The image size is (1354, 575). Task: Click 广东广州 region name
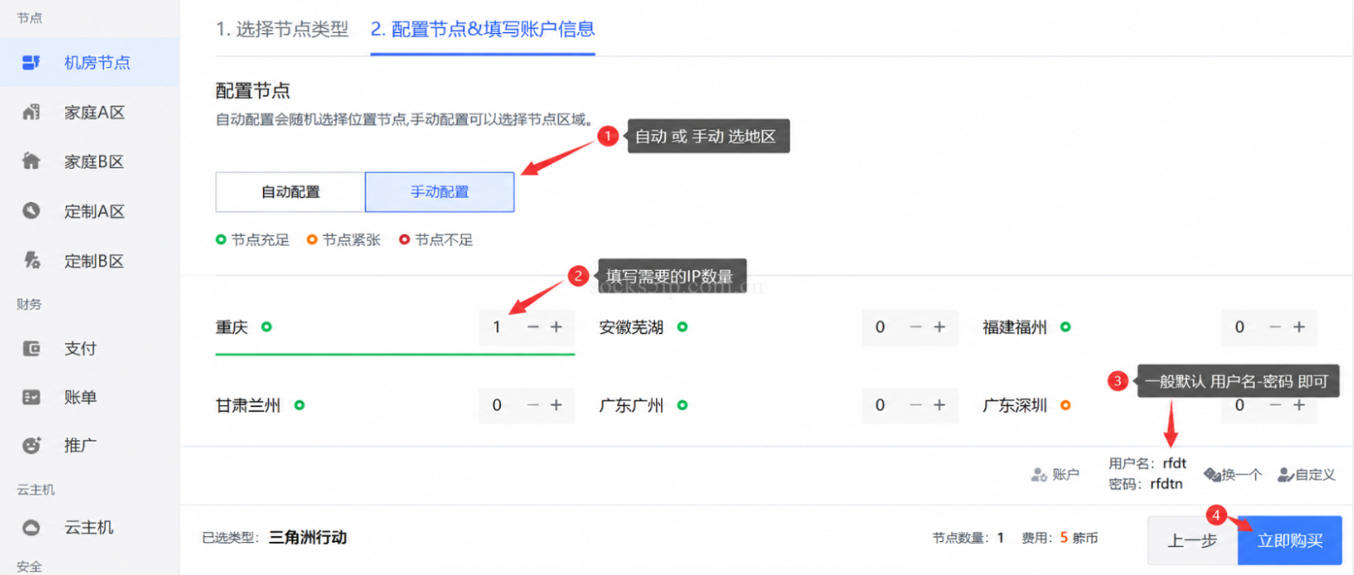[x=631, y=406]
